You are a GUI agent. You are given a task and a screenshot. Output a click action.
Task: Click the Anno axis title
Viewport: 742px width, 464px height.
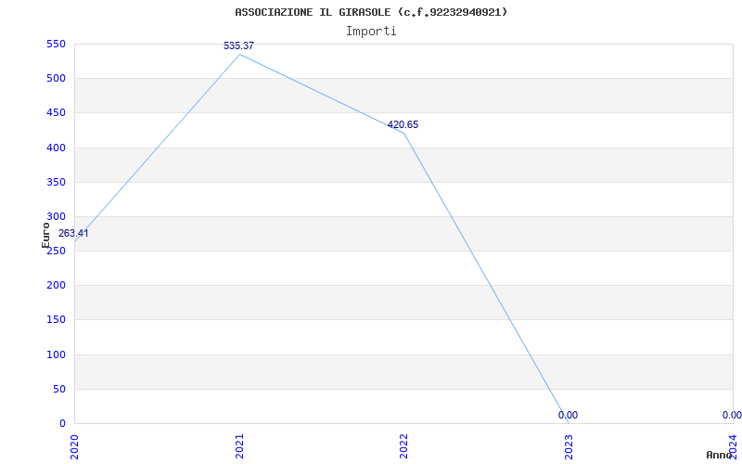pyautogui.click(x=720, y=455)
